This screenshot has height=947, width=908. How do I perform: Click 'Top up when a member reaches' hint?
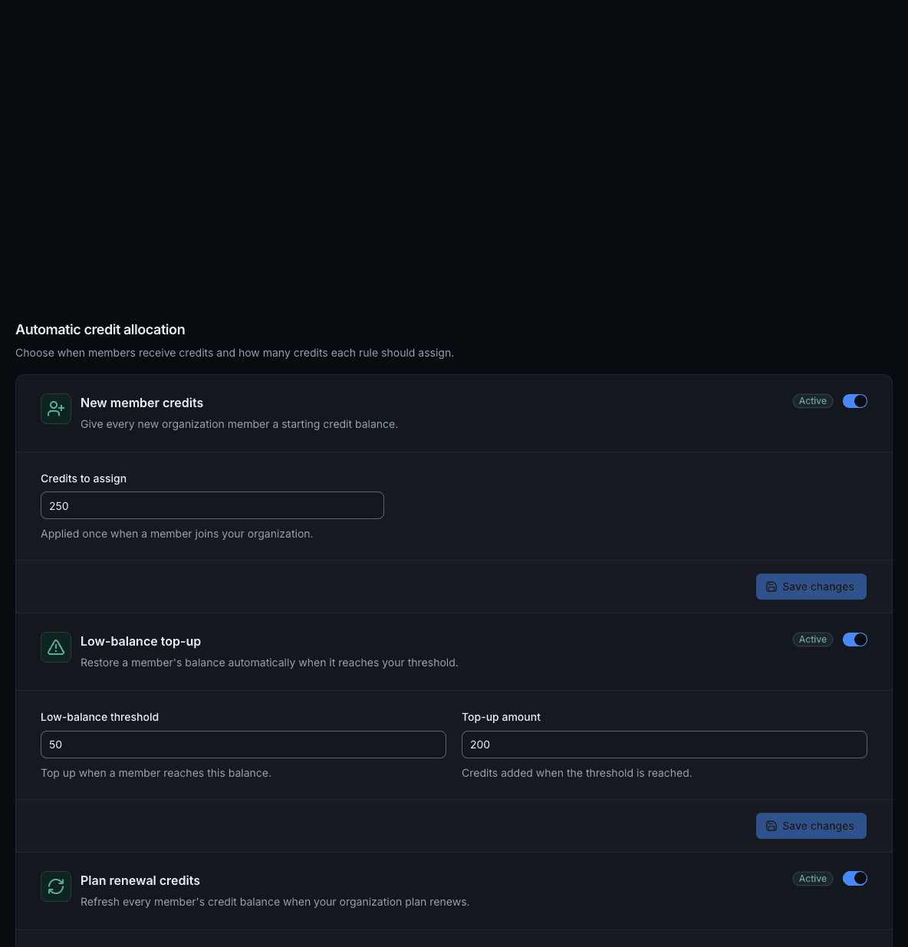(x=156, y=773)
